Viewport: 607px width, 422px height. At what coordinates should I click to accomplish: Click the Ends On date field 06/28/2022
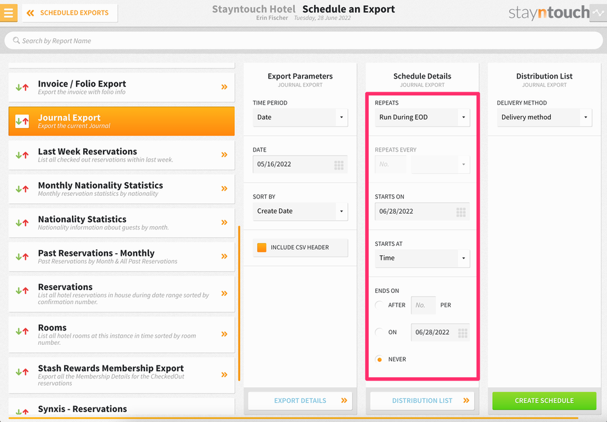click(x=440, y=332)
